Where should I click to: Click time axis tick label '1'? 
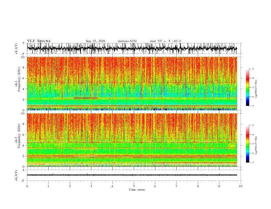[x=48, y=186]
